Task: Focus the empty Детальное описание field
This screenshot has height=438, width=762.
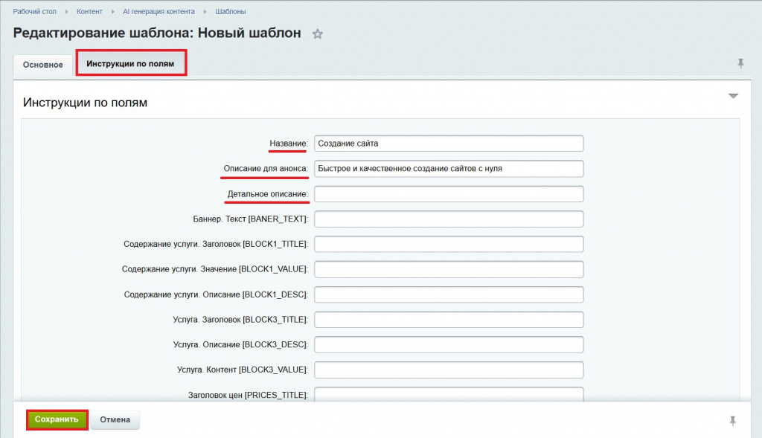Action: pos(449,194)
